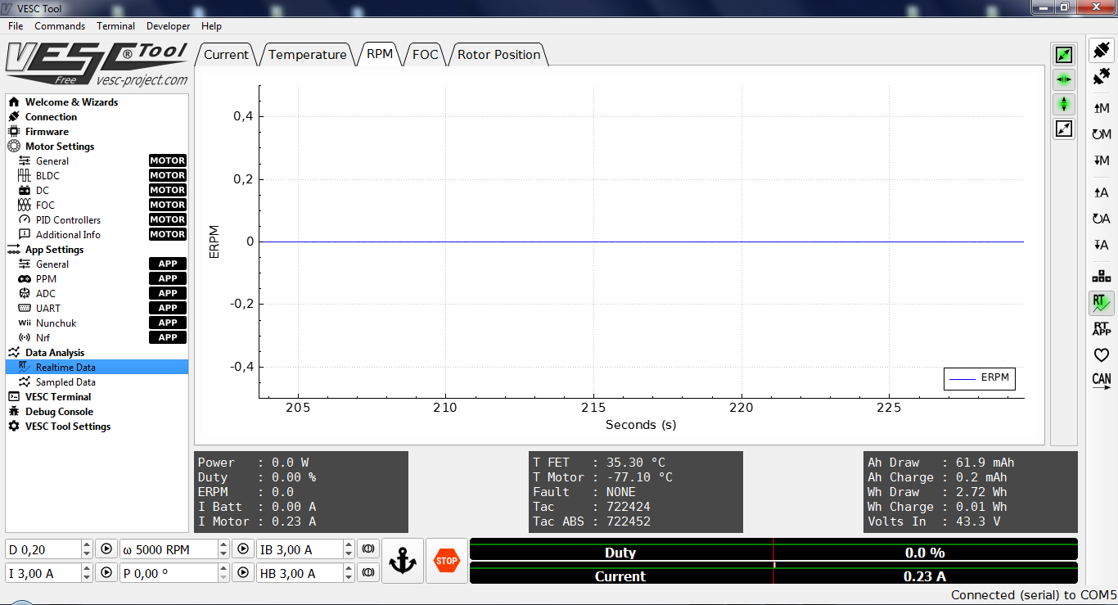
Task: Open PID Controllers motor settings
Action: click(70, 219)
